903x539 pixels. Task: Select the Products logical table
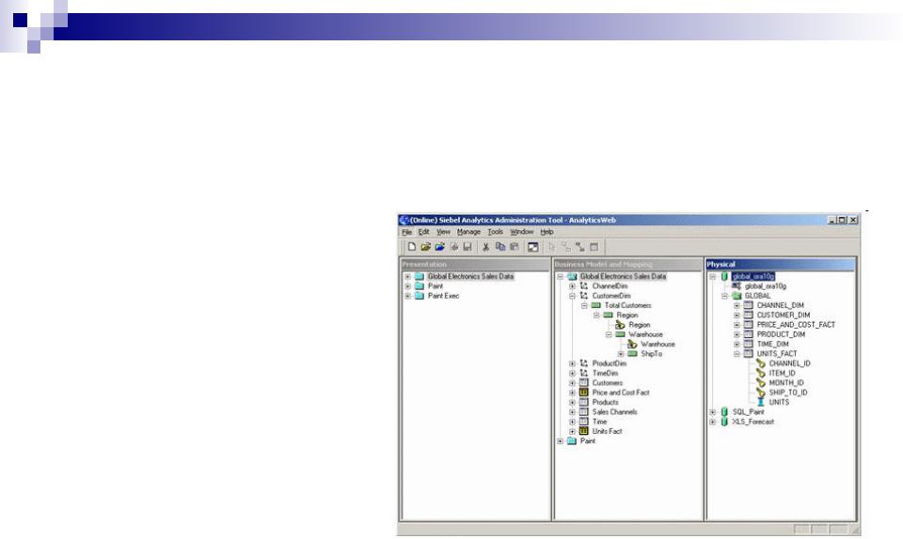(x=605, y=402)
